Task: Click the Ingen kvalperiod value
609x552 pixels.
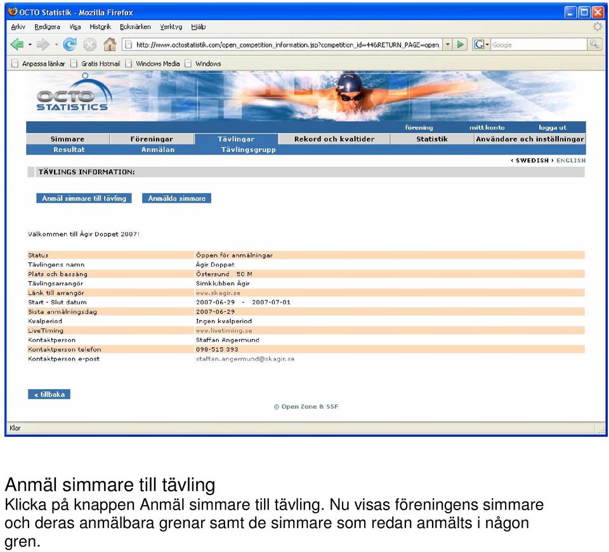Action: tap(224, 321)
